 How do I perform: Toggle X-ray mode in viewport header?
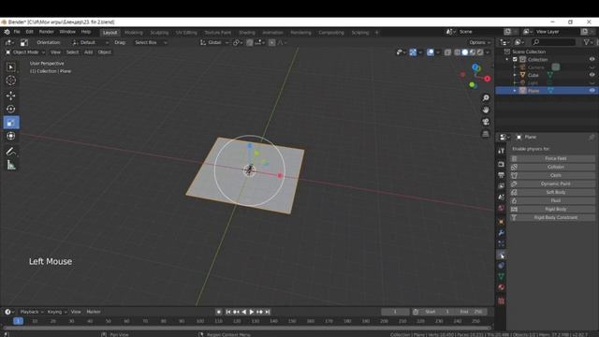(447, 52)
